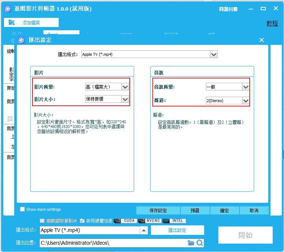This screenshot has height=252, width=284.
Task: Open the 音訊質量 audio quality dropdown
Action: pyautogui.click(x=246, y=87)
